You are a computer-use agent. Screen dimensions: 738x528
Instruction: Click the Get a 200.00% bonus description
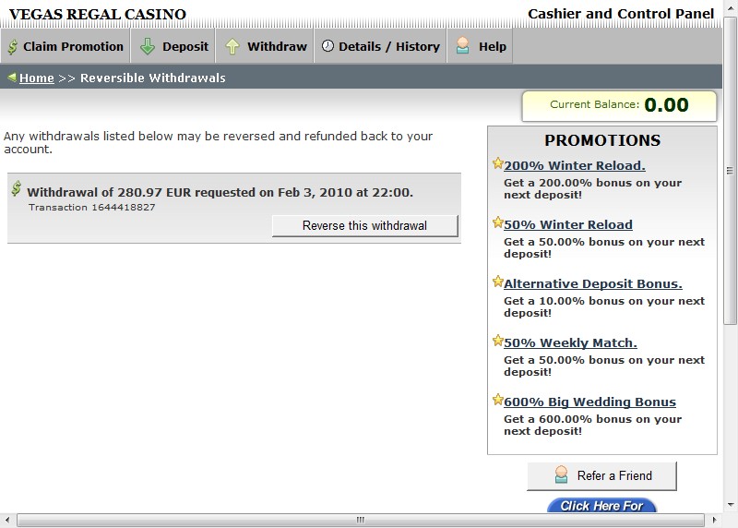592,188
